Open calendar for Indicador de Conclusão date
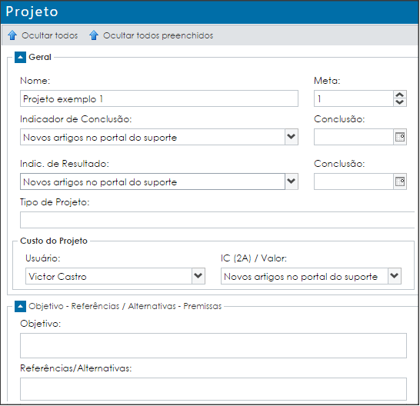The width and height of the screenshot is (420, 406). [x=400, y=137]
